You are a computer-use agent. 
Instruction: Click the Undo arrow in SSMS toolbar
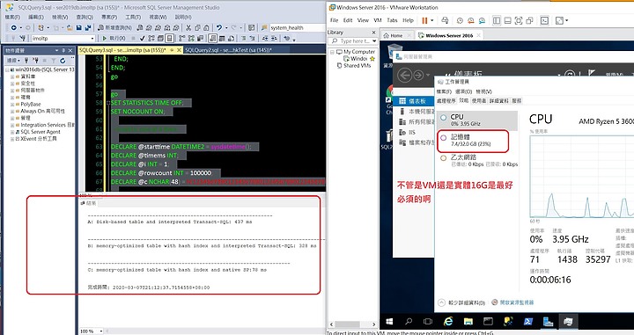218,28
